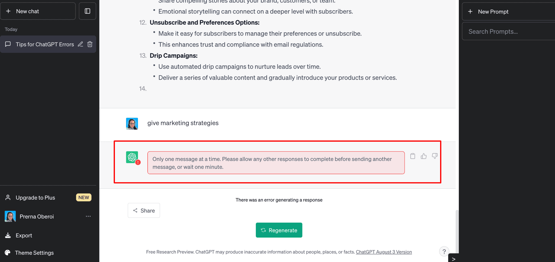The width and height of the screenshot is (555, 262).
Task: Give thumbs down to the response
Action: point(435,156)
